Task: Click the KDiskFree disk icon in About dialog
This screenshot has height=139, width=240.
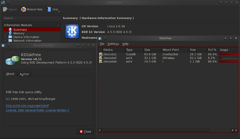Action: pyautogui.click(x=12, y=60)
